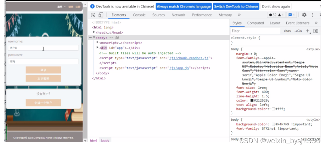
Task: Open the Performance tab
Action: point(202,15)
